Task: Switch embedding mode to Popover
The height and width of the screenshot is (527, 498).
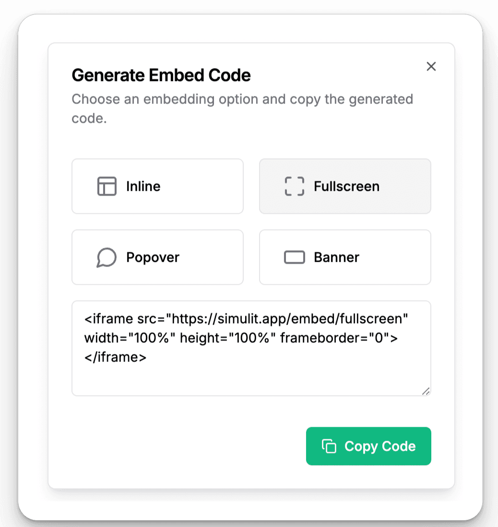Action: pyautogui.click(x=157, y=258)
